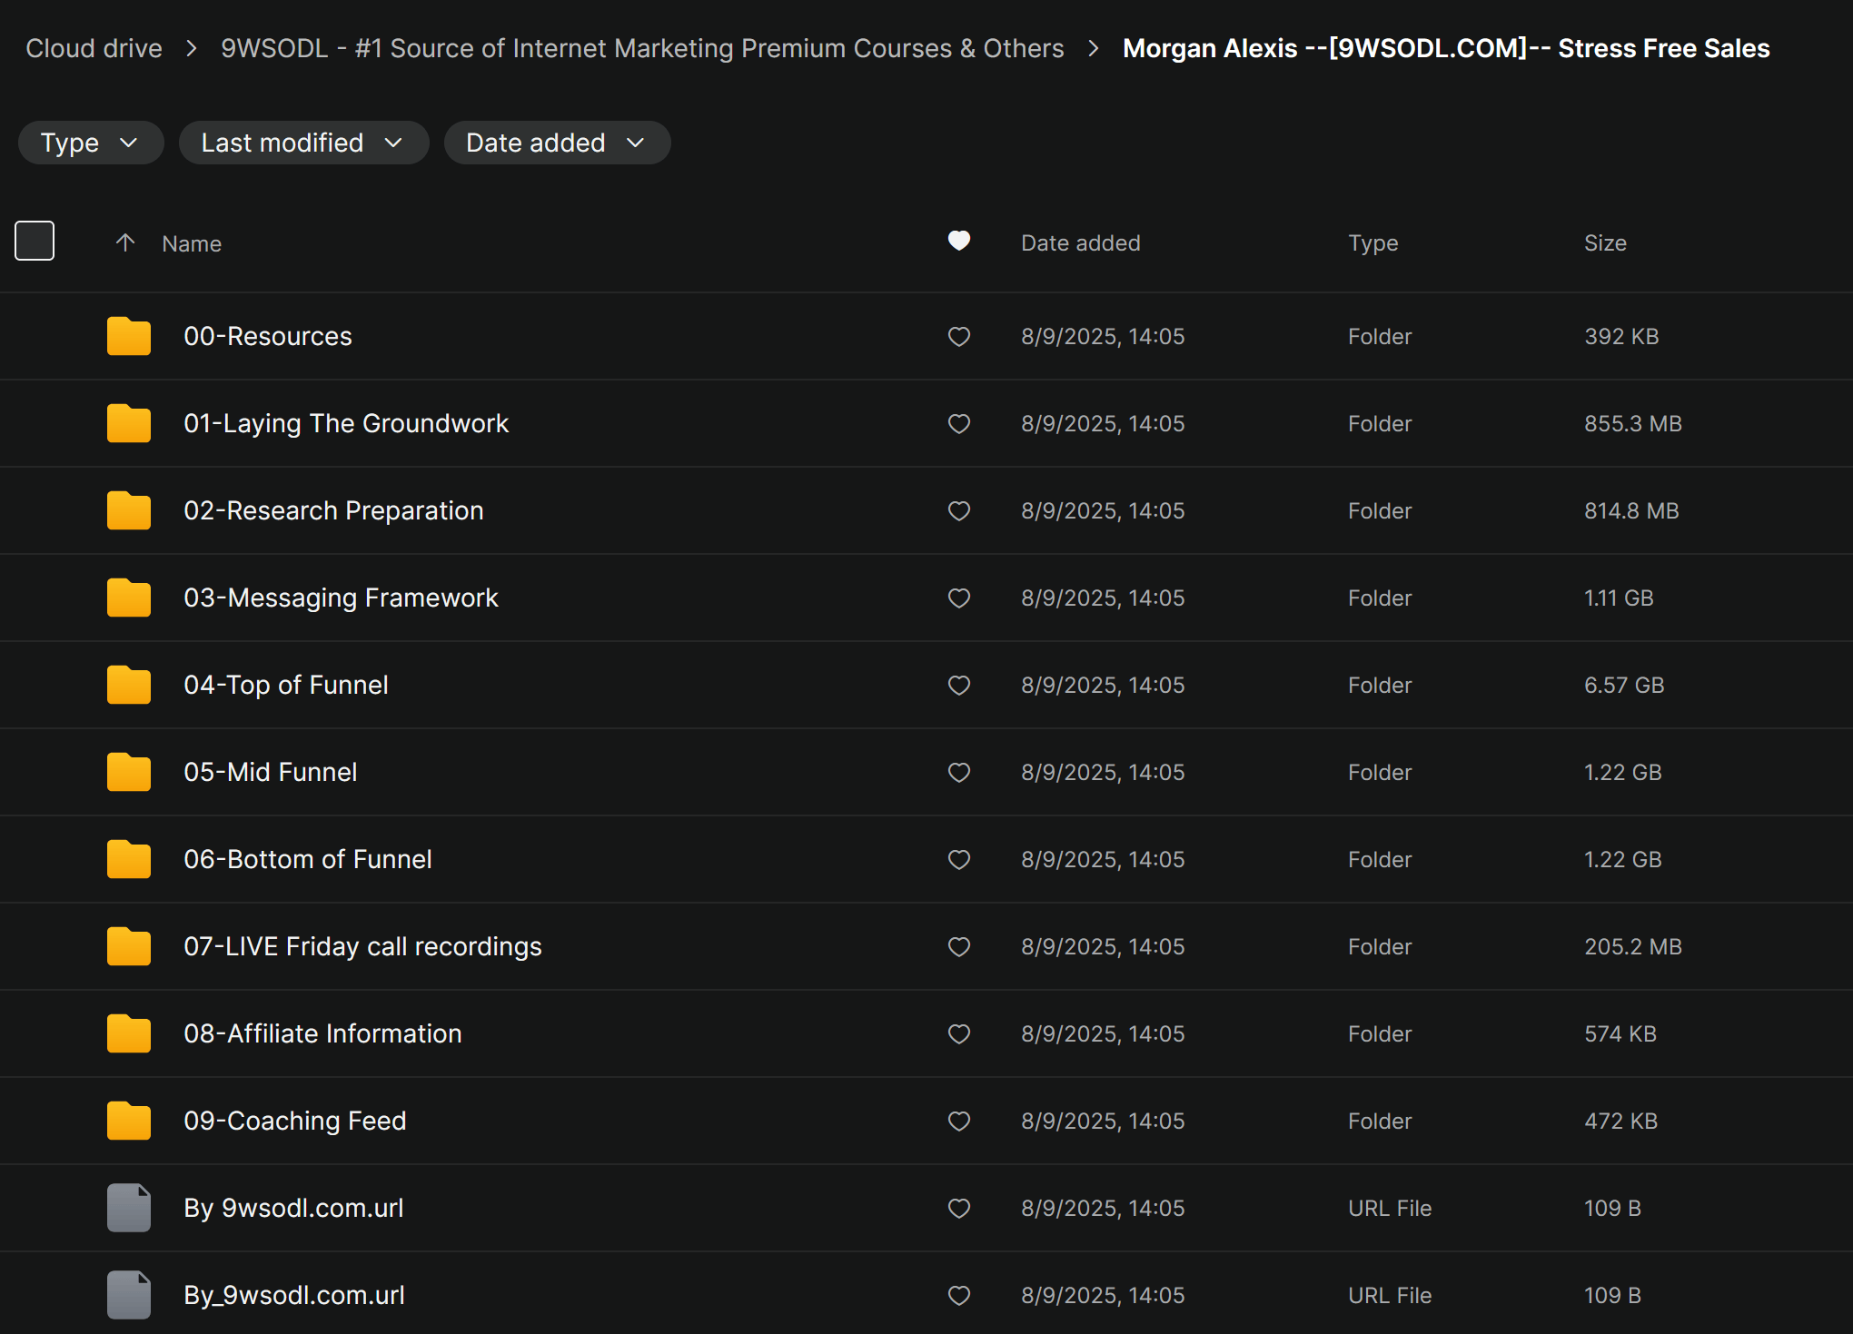
Task: Toggle favorite heart for 05-Mid Funnel
Action: click(x=959, y=773)
